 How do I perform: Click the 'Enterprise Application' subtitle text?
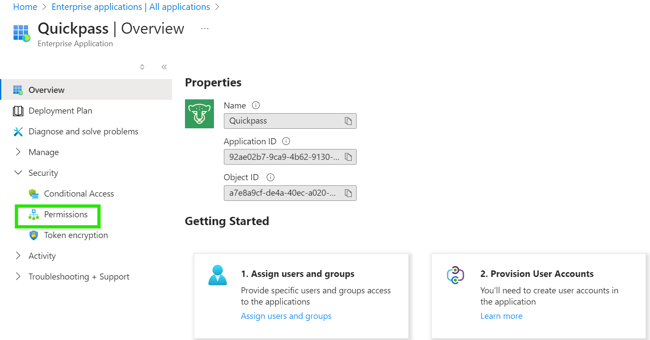pos(75,44)
